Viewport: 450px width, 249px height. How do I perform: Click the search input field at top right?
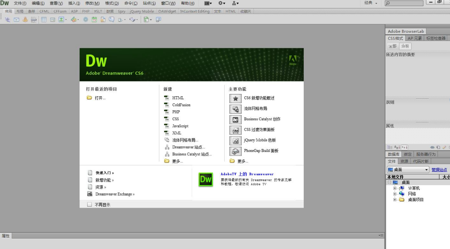point(404,3)
